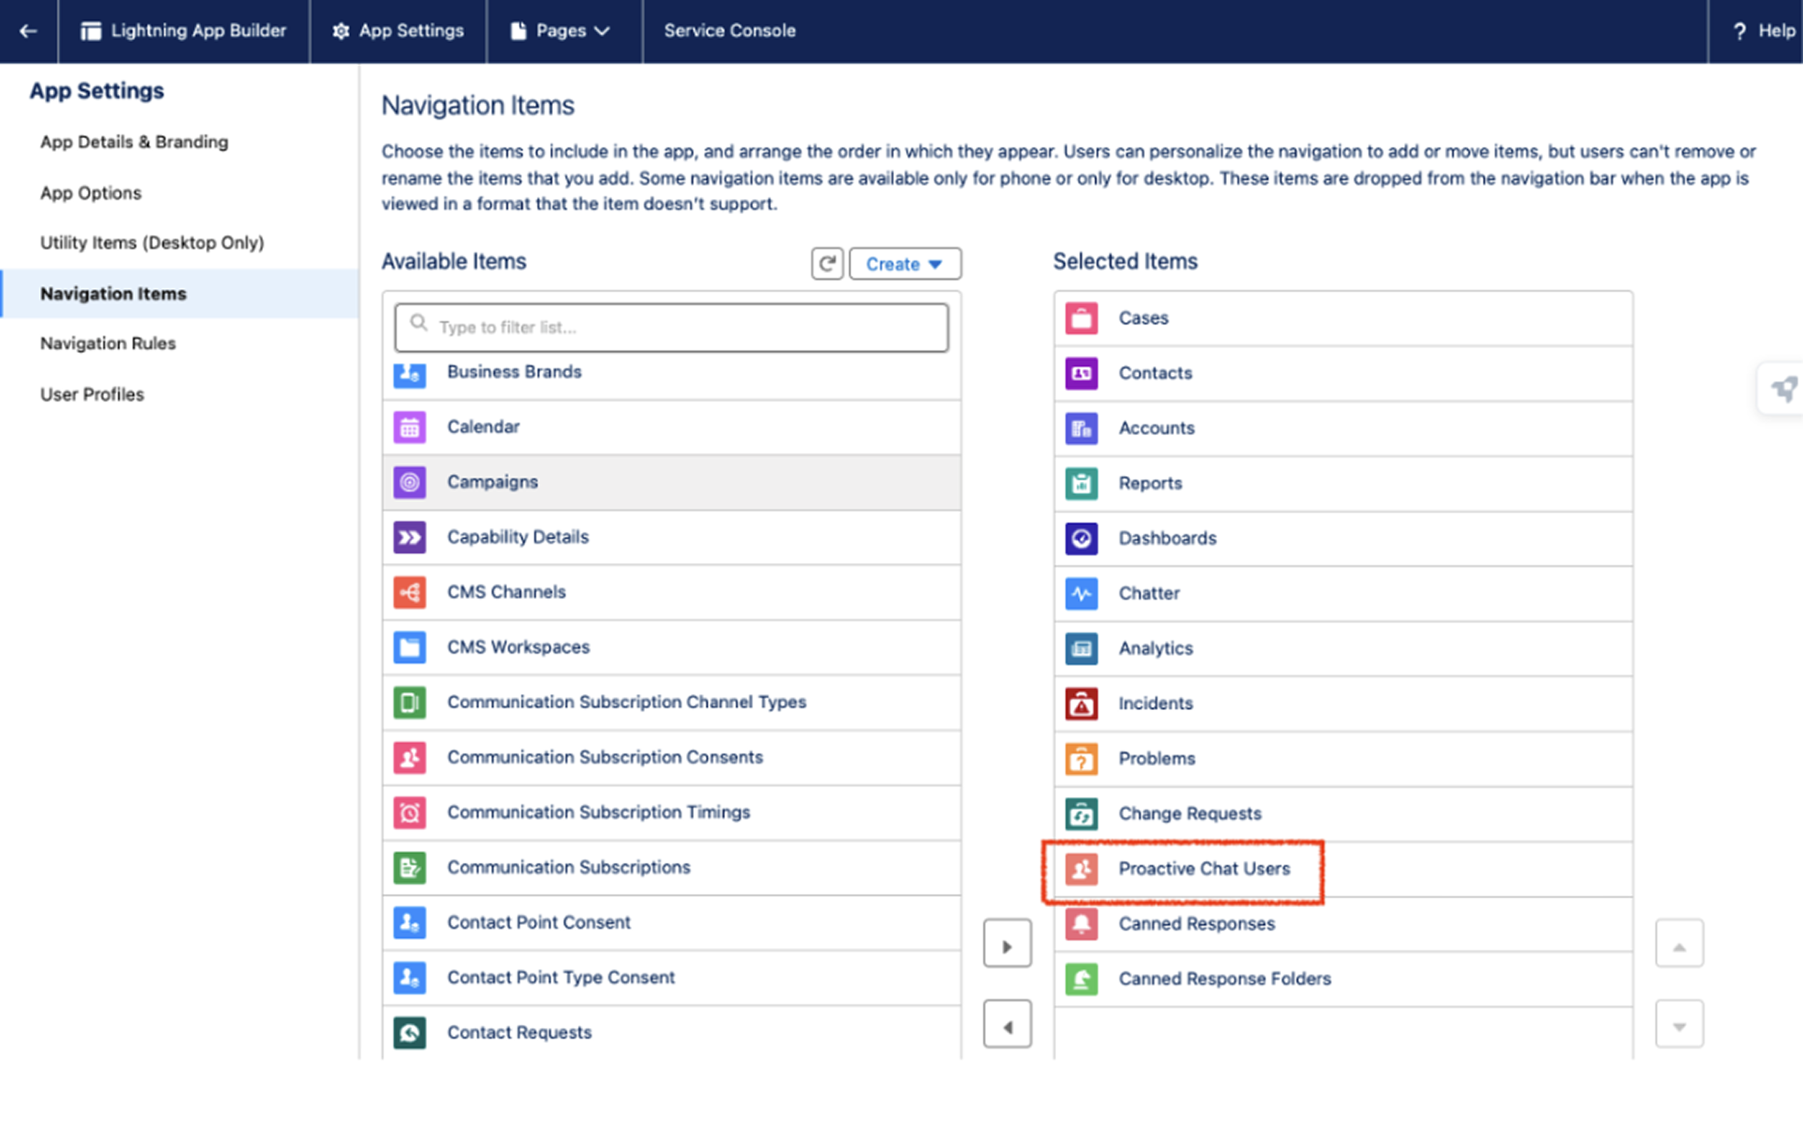Click the Dashboards icon in Selected Items

coord(1081,538)
